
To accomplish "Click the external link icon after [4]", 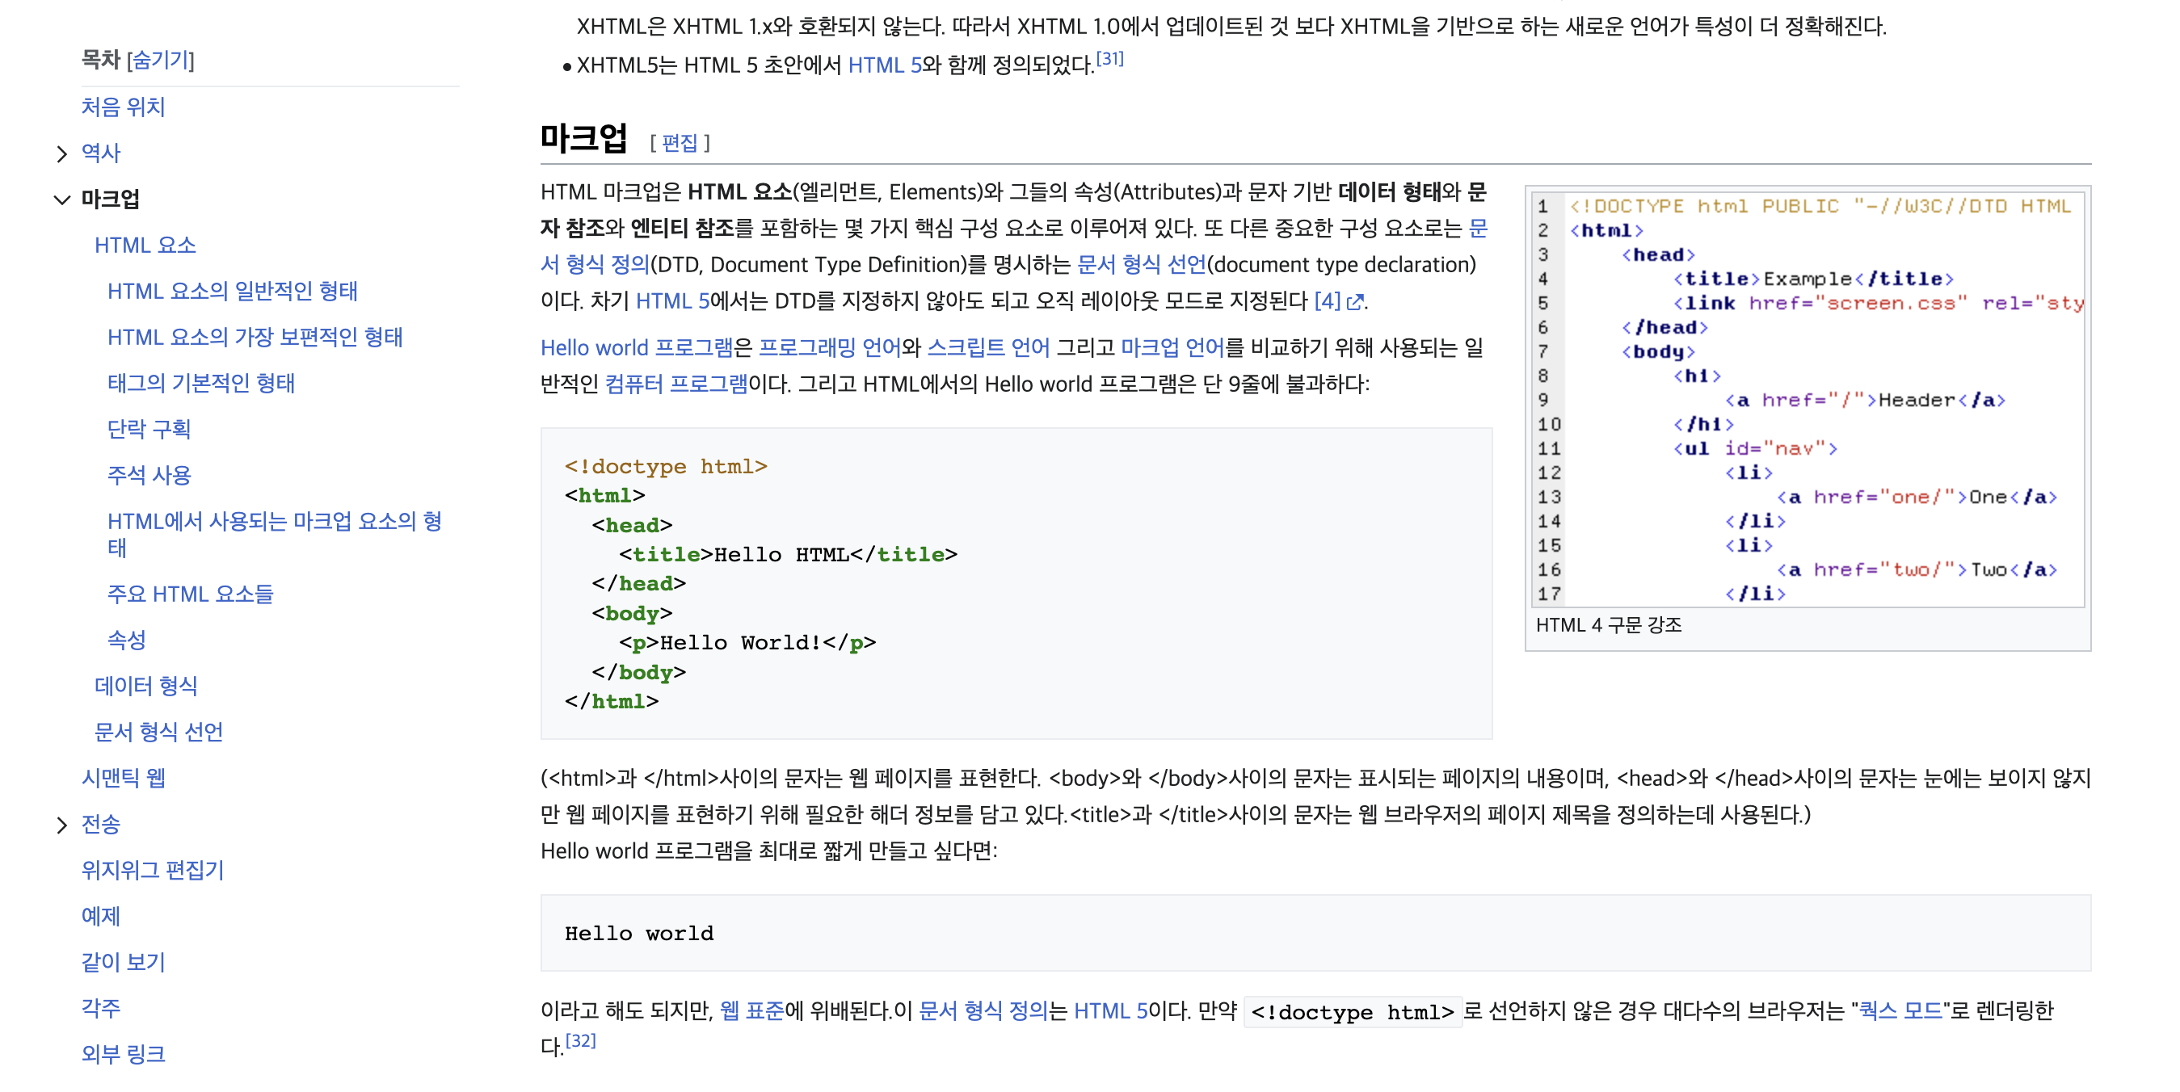I will [x=1354, y=302].
